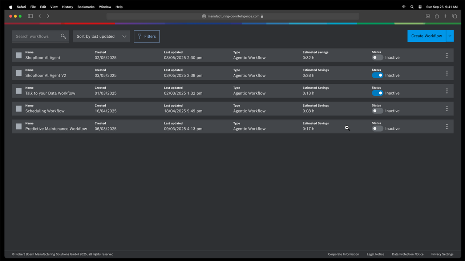The width and height of the screenshot is (465, 261).
Task: Switch off Talk to your Data Workflow status
Action: (x=377, y=93)
